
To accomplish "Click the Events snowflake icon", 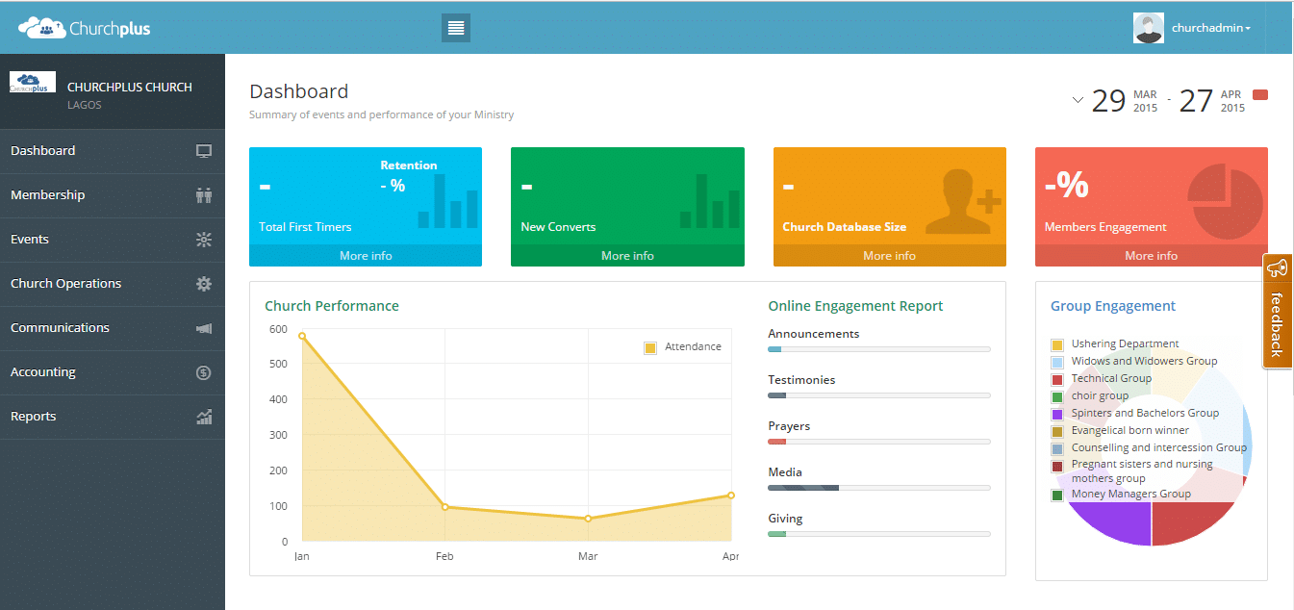I will [x=203, y=240].
